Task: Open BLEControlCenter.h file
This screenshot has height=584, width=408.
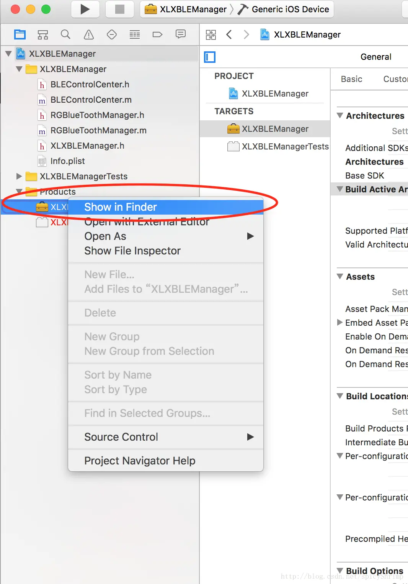Action: (90, 84)
